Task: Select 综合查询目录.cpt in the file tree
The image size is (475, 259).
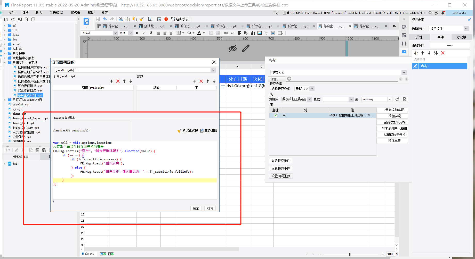Action: pyautogui.click(x=30, y=90)
